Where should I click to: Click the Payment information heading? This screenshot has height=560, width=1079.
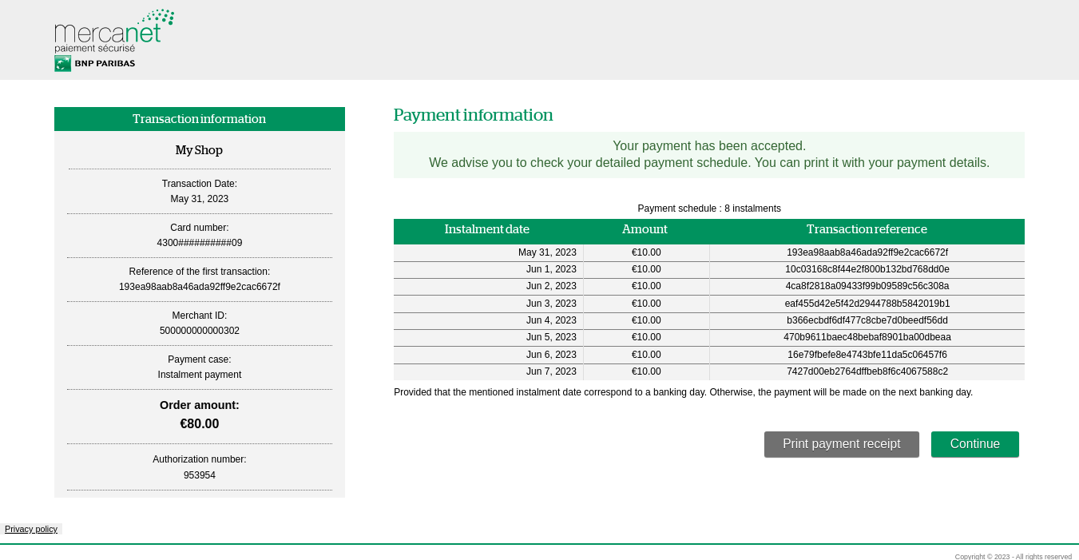click(473, 115)
